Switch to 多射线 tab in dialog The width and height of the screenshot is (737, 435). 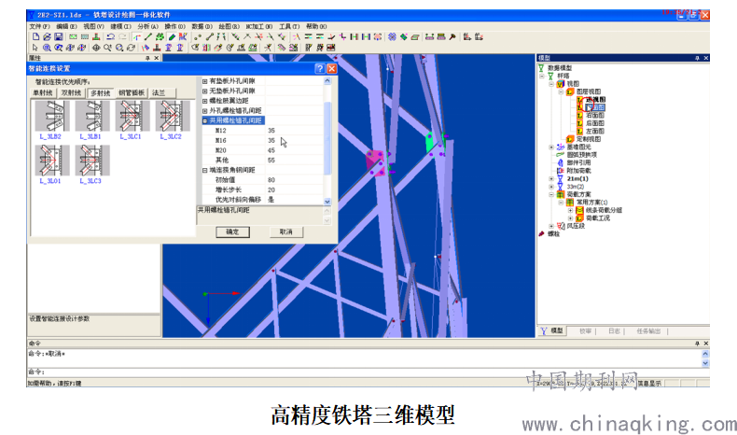(101, 93)
